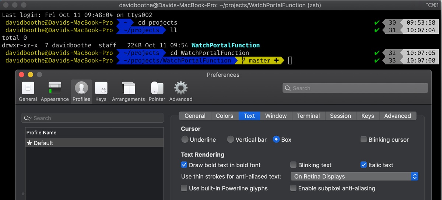Click the Profile Name column header
The height and width of the screenshot is (200, 442).
tap(94, 132)
